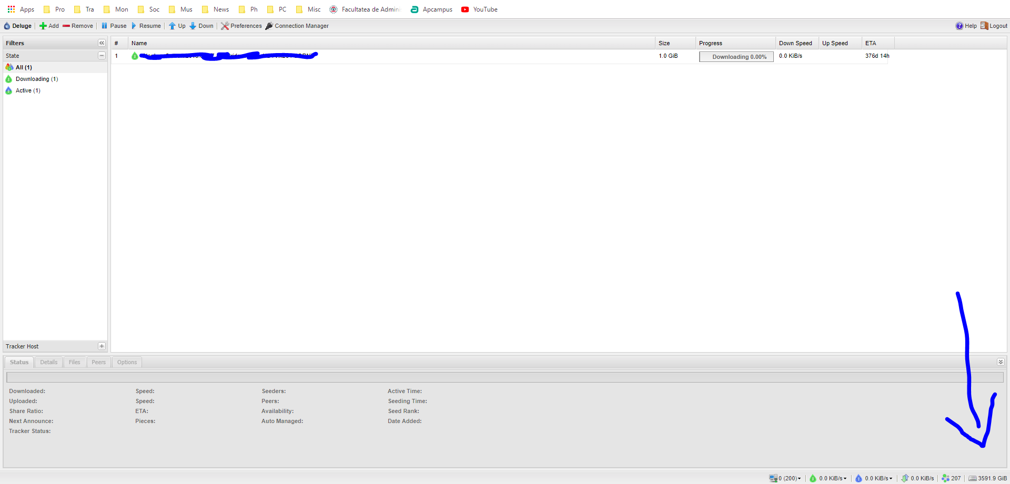Open the Options tab
The height and width of the screenshot is (484, 1010).
click(x=127, y=362)
